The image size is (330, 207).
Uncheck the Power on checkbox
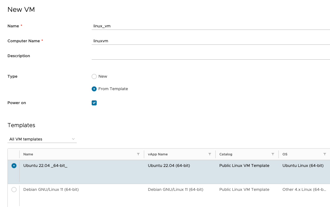94,103
